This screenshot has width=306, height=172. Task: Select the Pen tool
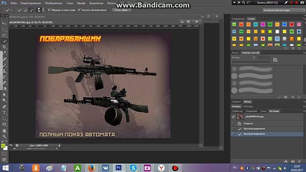click(x=4, y=107)
